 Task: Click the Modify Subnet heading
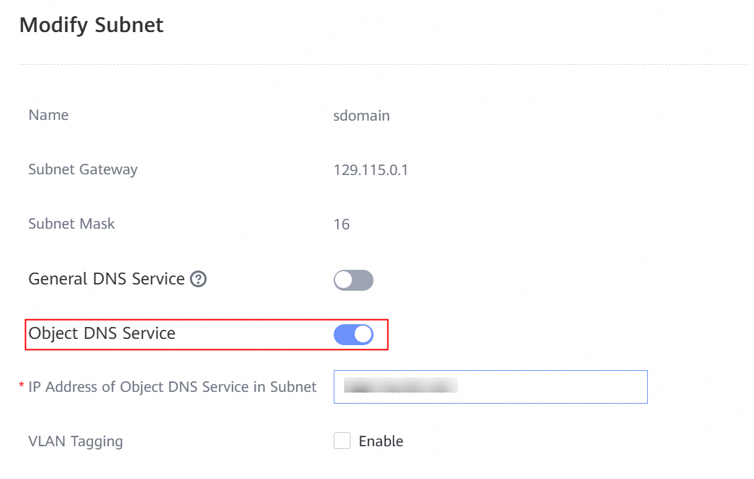[x=91, y=25]
